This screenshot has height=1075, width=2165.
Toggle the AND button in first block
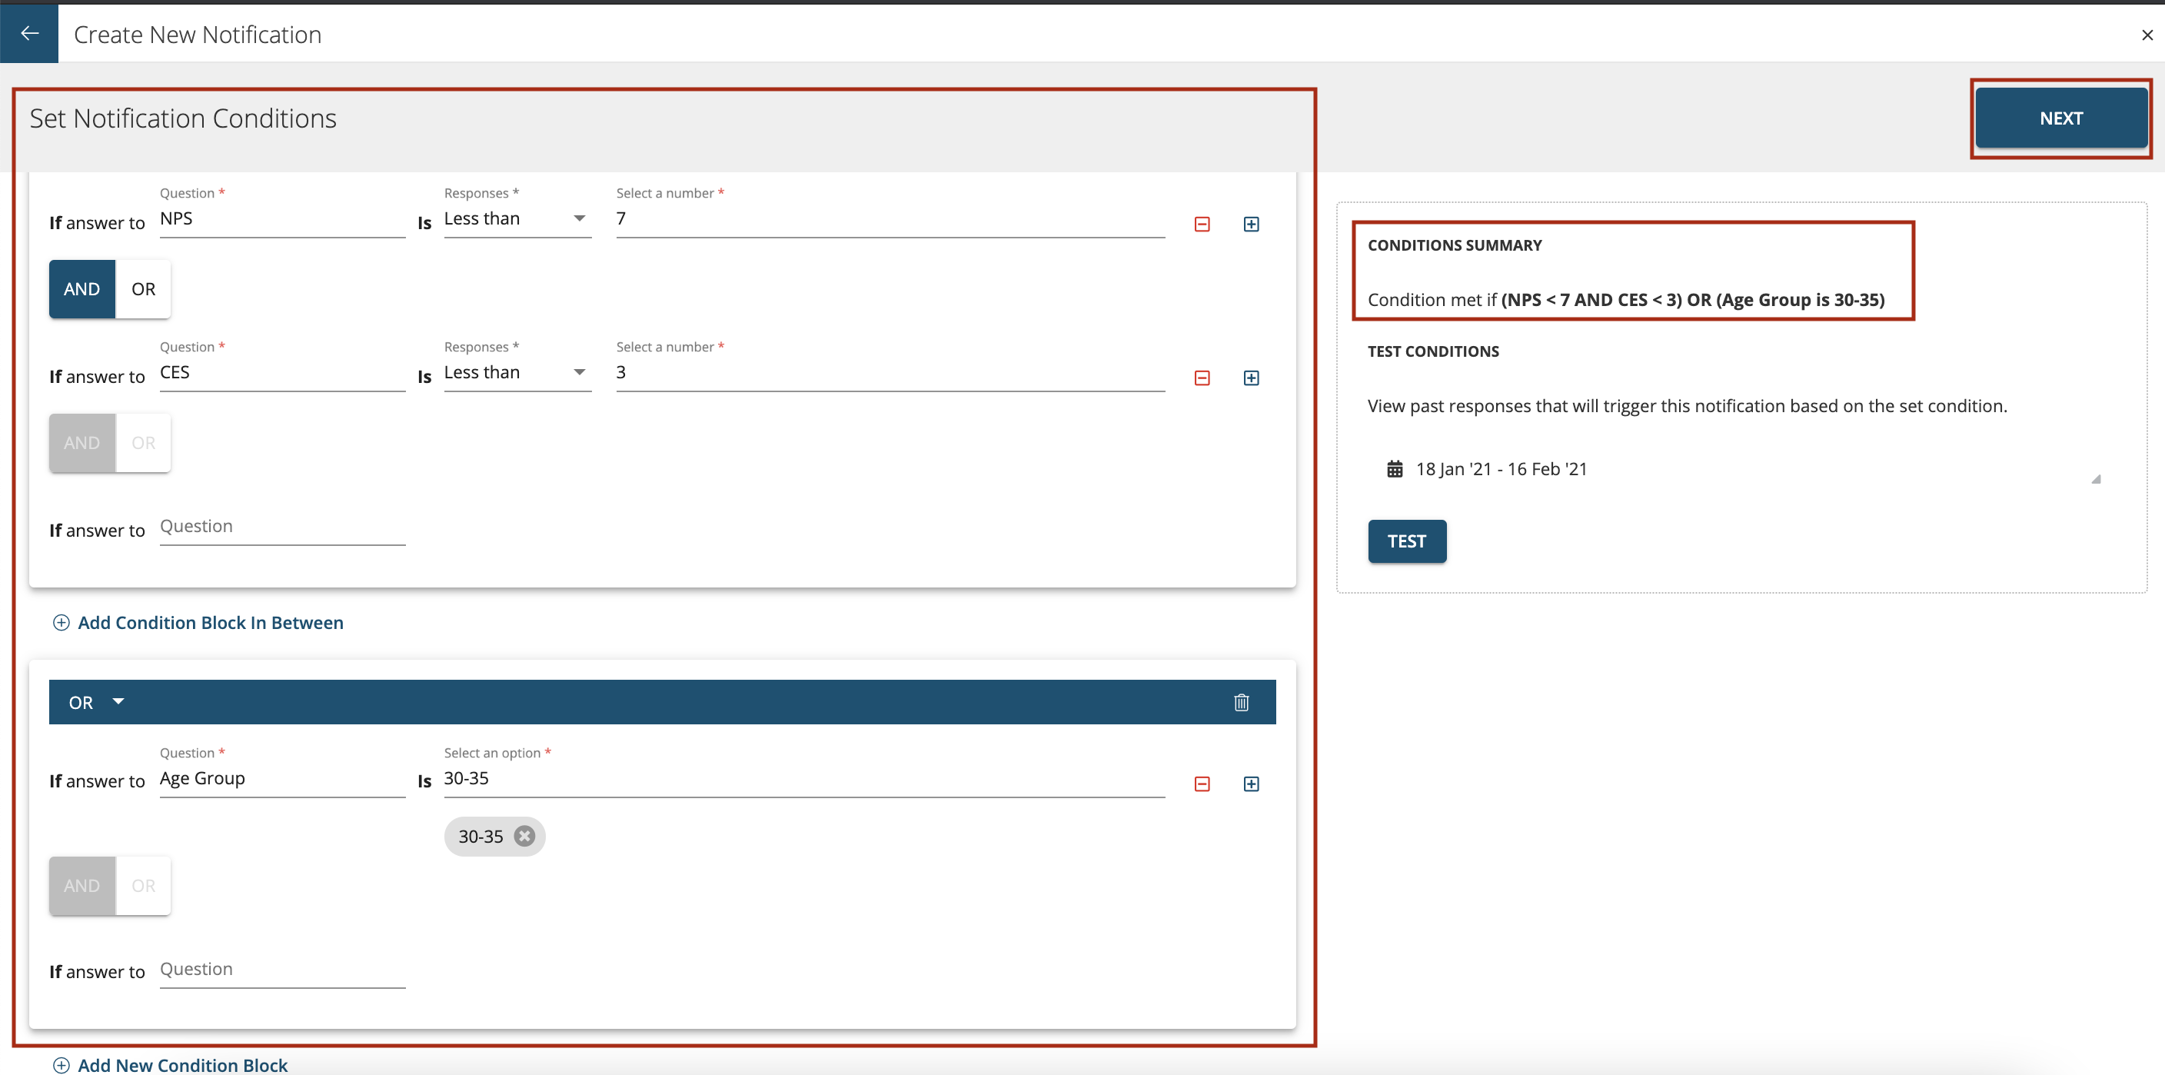coord(81,288)
